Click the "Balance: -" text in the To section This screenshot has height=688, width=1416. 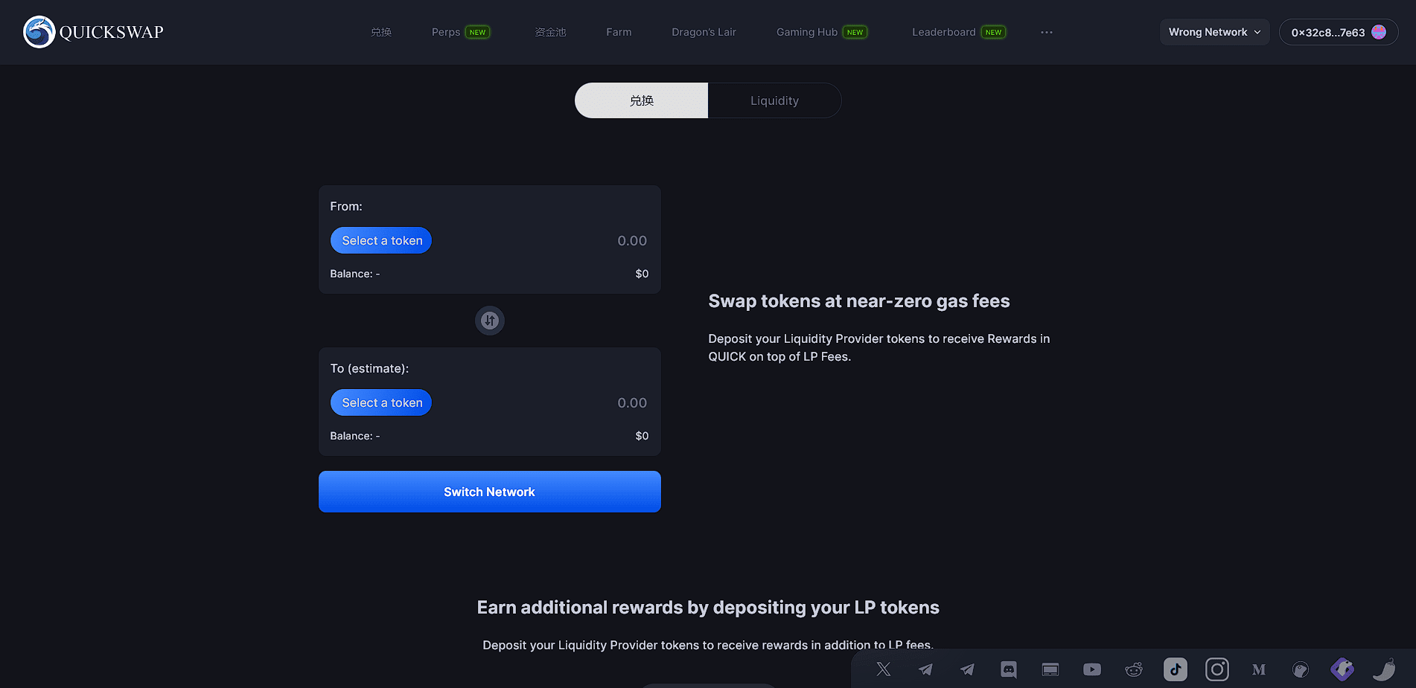click(x=355, y=436)
